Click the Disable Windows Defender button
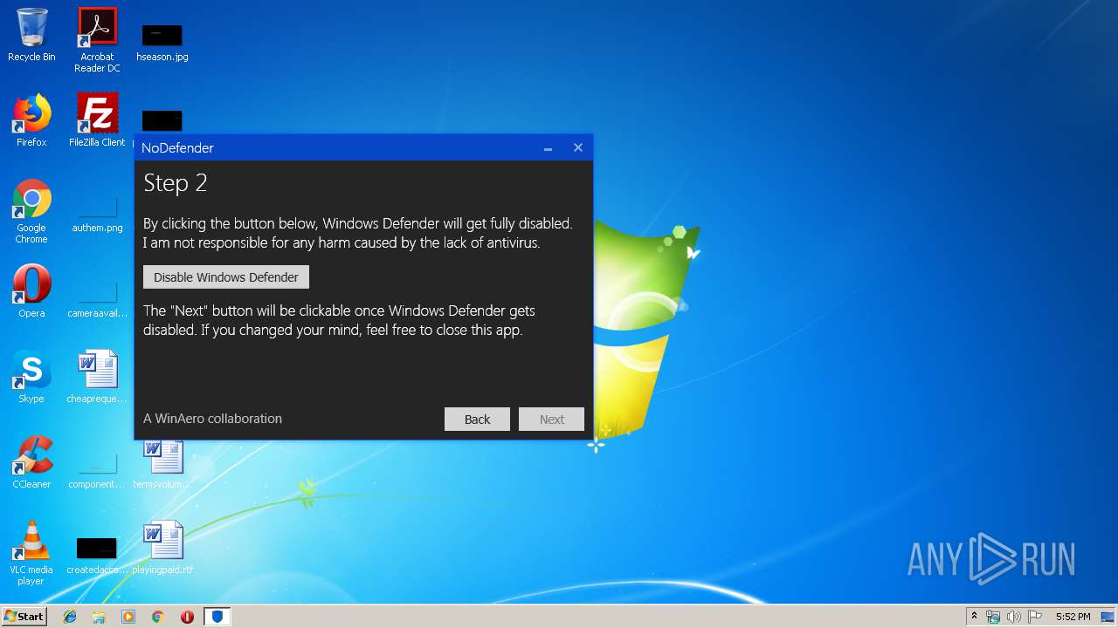 [x=226, y=277]
